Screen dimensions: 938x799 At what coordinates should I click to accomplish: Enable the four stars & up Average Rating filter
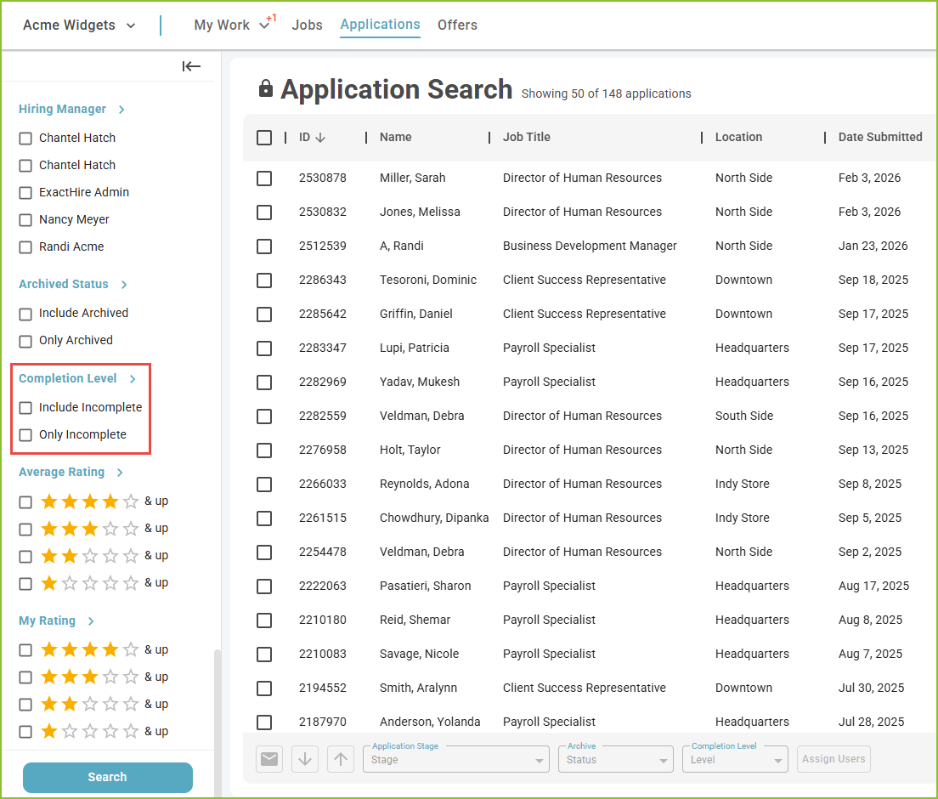[25, 502]
